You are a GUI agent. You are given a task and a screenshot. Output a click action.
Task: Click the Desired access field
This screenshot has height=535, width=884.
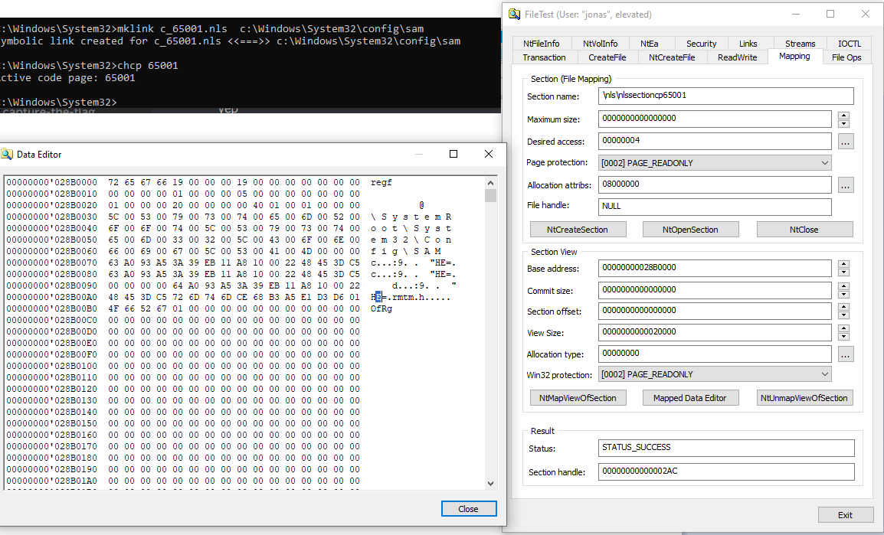(x=714, y=141)
